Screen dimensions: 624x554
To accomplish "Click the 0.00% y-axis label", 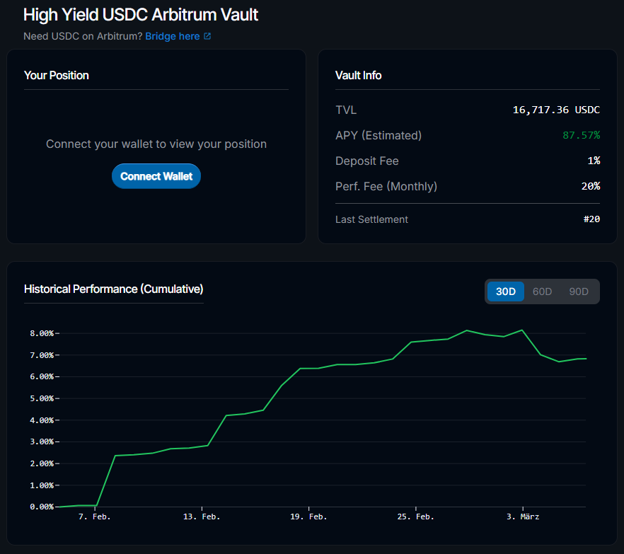I will (42, 507).
